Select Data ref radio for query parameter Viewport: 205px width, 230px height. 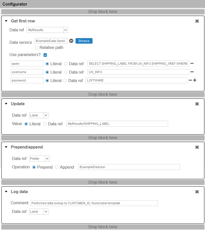coord(66,64)
